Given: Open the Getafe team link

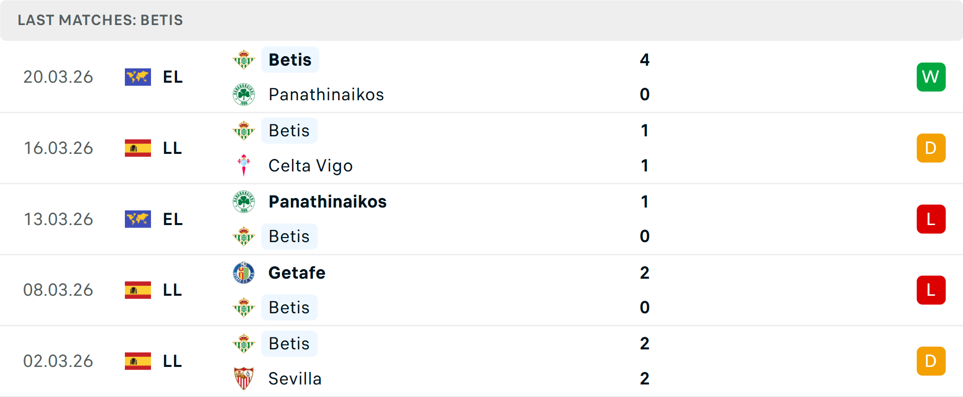Looking at the screenshot, I should click(x=297, y=273).
